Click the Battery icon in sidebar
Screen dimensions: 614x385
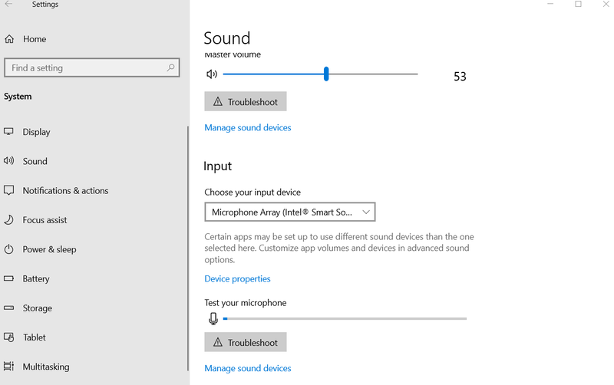[x=8, y=278]
